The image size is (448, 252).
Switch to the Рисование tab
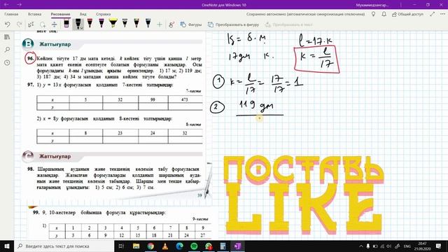[x=60, y=14]
